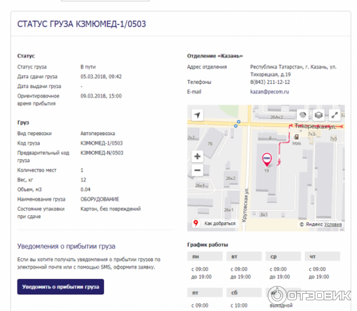Open the Яндекс 'Условия' terms link
Image resolution: width=357 pixels, height=311 pixels.
pos(332,225)
